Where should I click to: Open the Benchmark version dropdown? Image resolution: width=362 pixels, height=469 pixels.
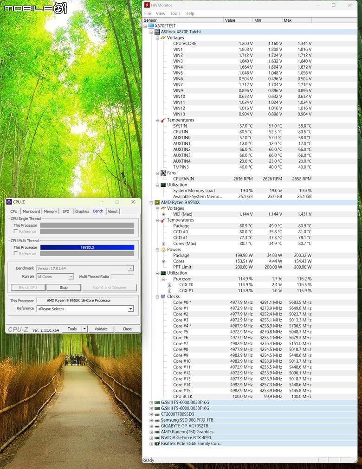point(130,268)
